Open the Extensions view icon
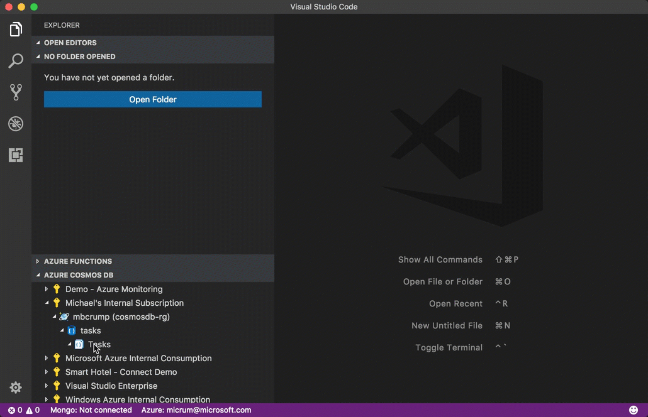 coord(16,155)
